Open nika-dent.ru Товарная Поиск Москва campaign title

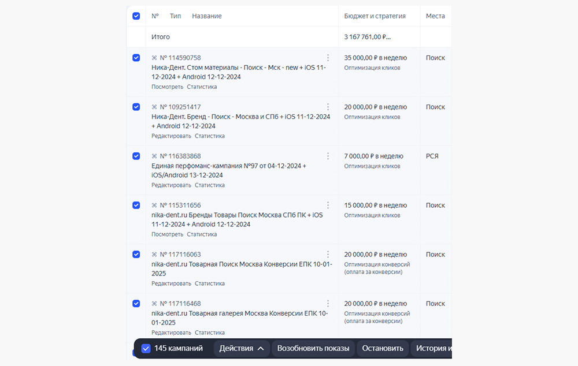(x=242, y=269)
